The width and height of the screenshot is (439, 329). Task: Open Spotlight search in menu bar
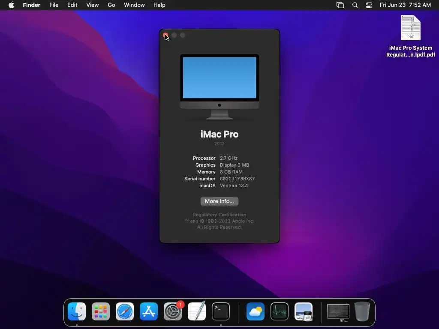355,5
